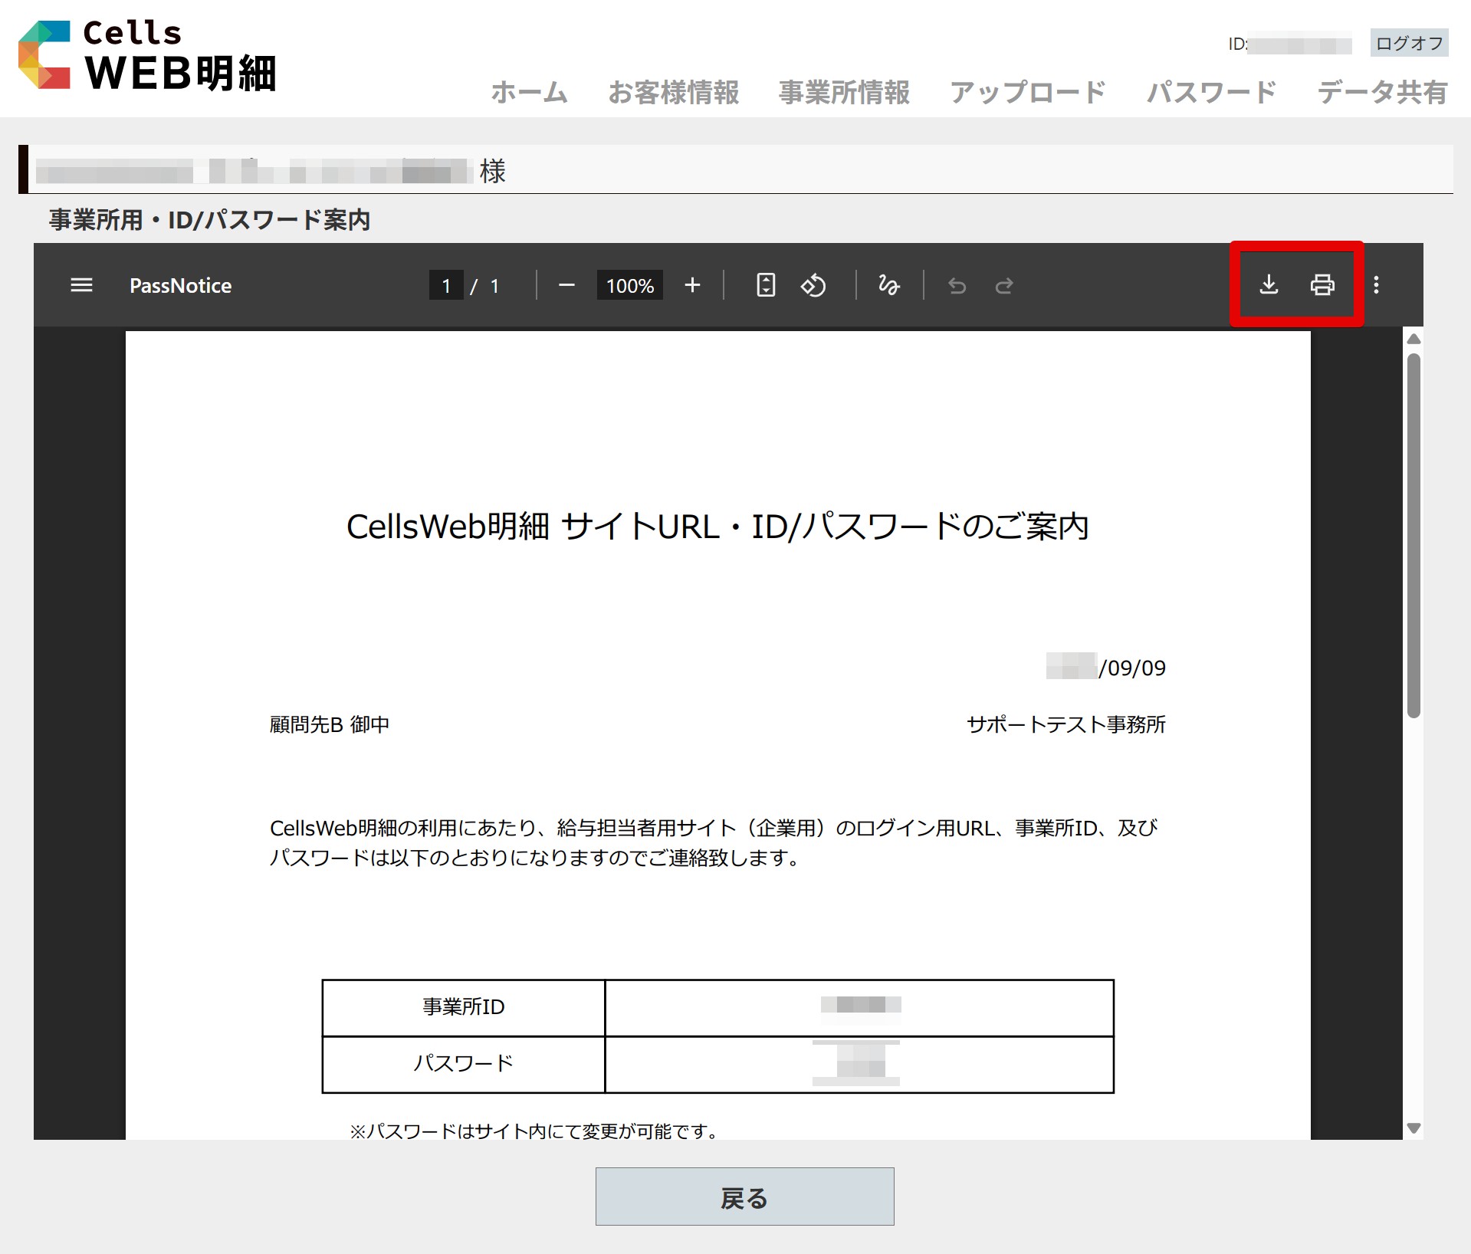The height and width of the screenshot is (1254, 1471).
Task: Click the fit to page icon
Action: tap(766, 285)
